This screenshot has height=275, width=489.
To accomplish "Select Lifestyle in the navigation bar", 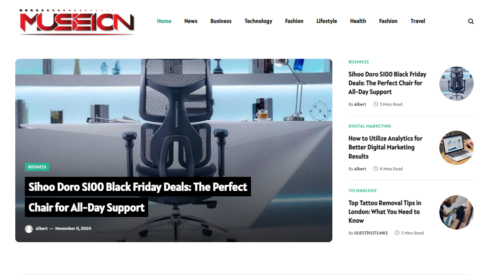I will pyautogui.click(x=327, y=21).
